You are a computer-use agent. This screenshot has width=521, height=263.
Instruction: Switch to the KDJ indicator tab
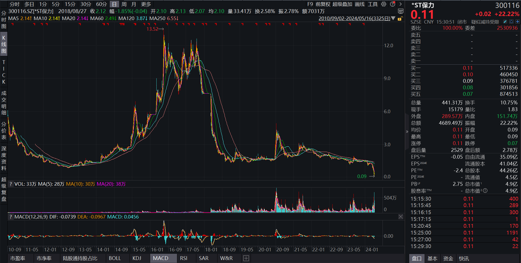pos(137,258)
